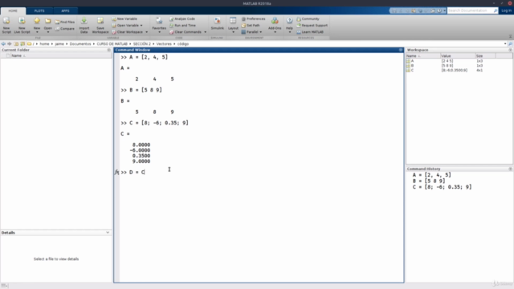Switch to the PLOTS tab
Image resolution: width=514 pixels, height=289 pixels.
[x=39, y=10]
